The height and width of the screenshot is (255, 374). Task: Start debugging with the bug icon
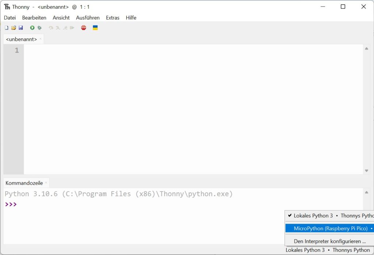[x=39, y=28]
